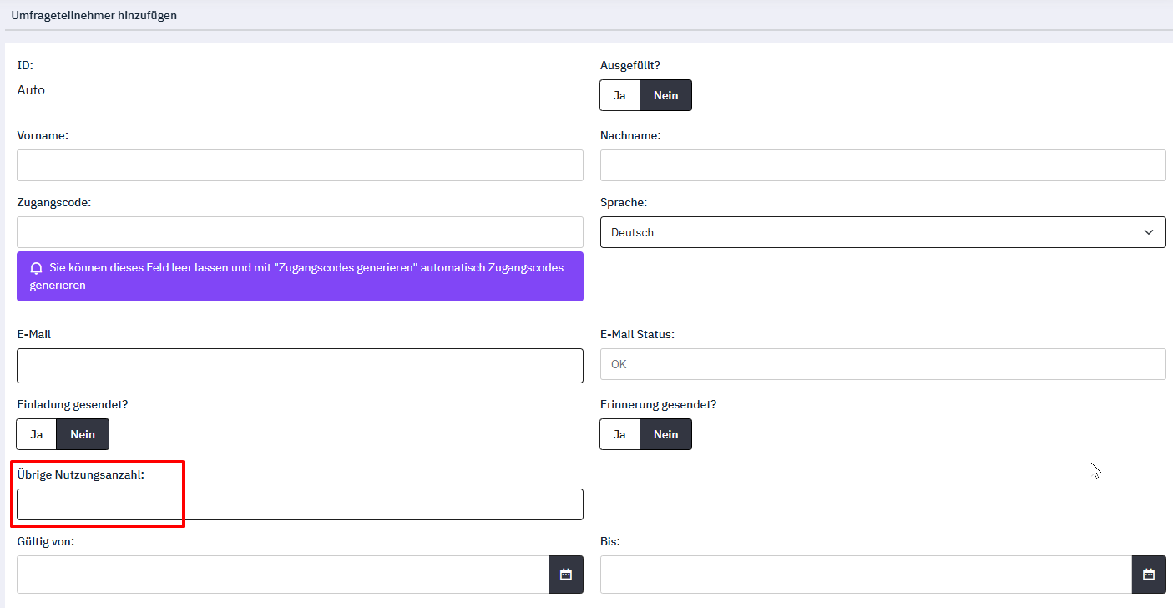Open the 'Gültig von' calendar picker icon
The height and width of the screenshot is (608, 1173).
[566, 575]
